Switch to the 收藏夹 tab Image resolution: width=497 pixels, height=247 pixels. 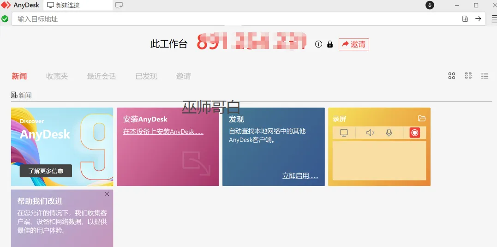click(57, 76)
